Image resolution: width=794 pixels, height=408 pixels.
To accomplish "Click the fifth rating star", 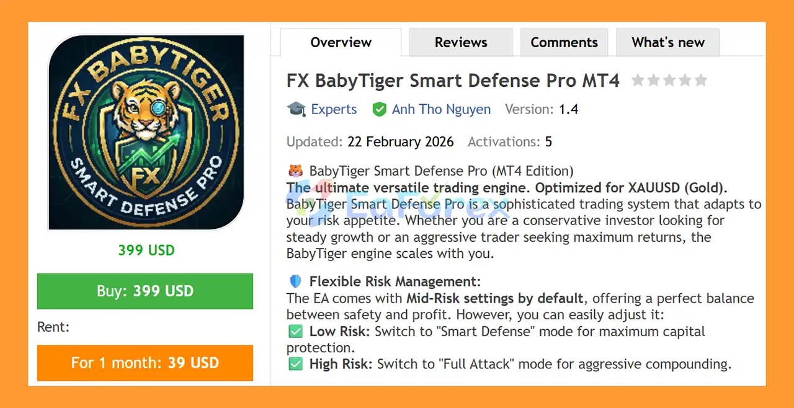I will (700, 80).
